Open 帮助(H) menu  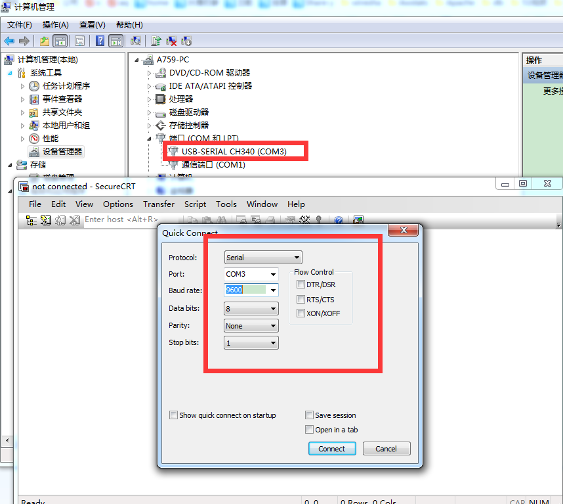[129, 25]
